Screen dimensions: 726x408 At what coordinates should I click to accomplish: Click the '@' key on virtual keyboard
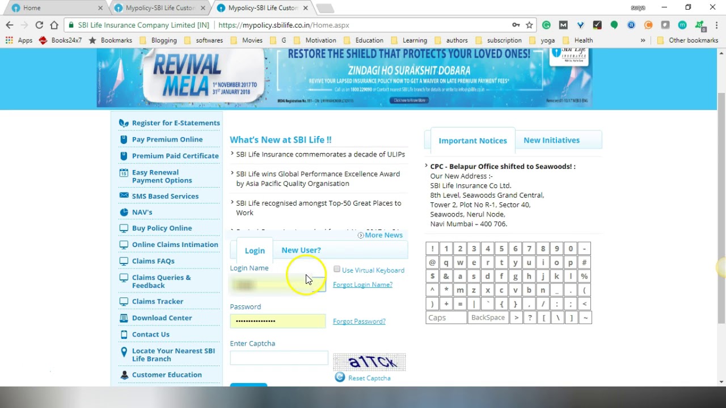(x=432, y=262)
